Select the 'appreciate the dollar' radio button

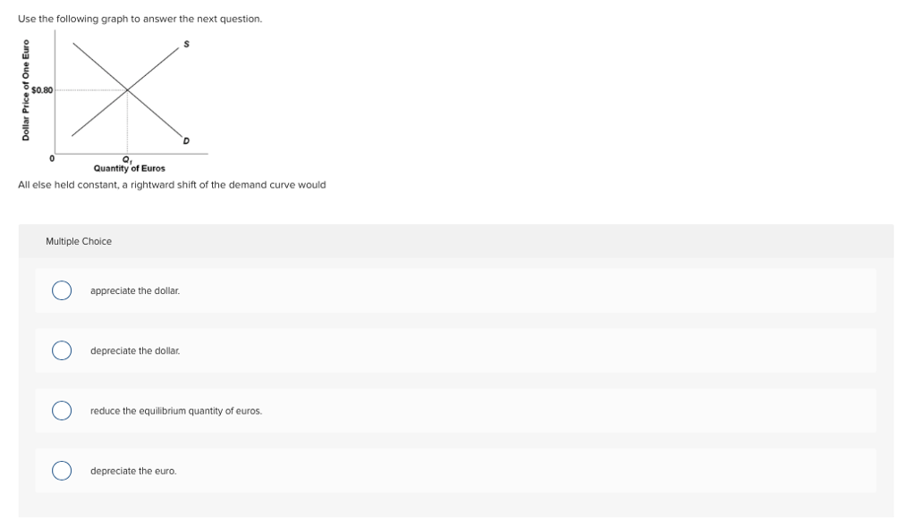pos(62,290)
